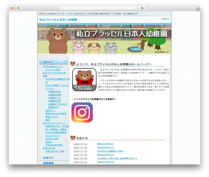Click the browser reload icon in address bar
Viewport: 209px width, 177px height.
click(x=136, y=8)
